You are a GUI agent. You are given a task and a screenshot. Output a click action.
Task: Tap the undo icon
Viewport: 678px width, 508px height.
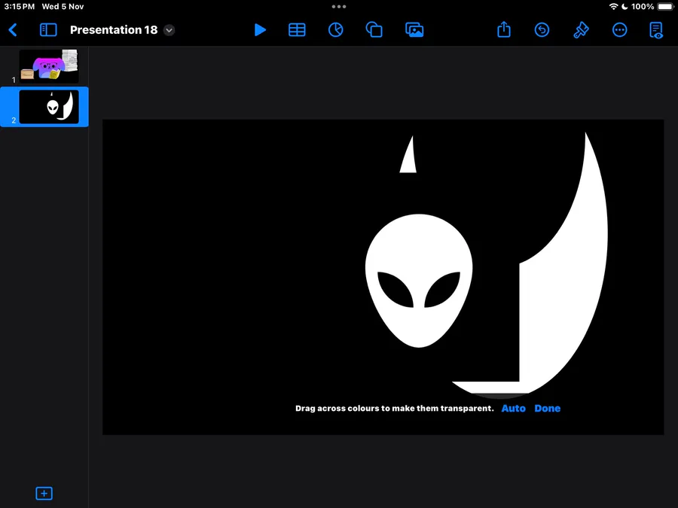(542, 30)
